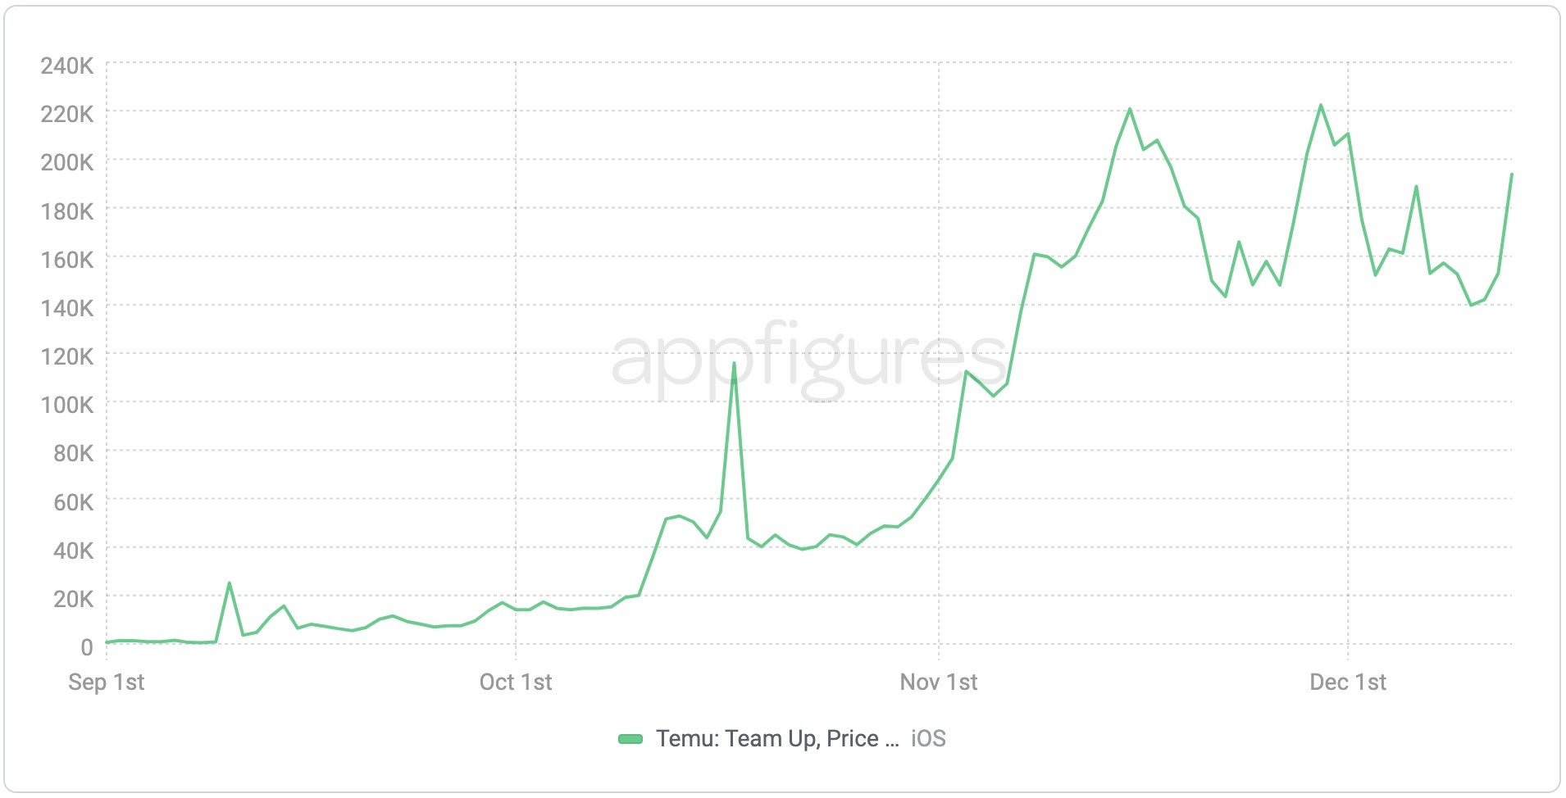Click the Nov 1st x-axis label
1566x798 pixels.
[x=939, y=682]
